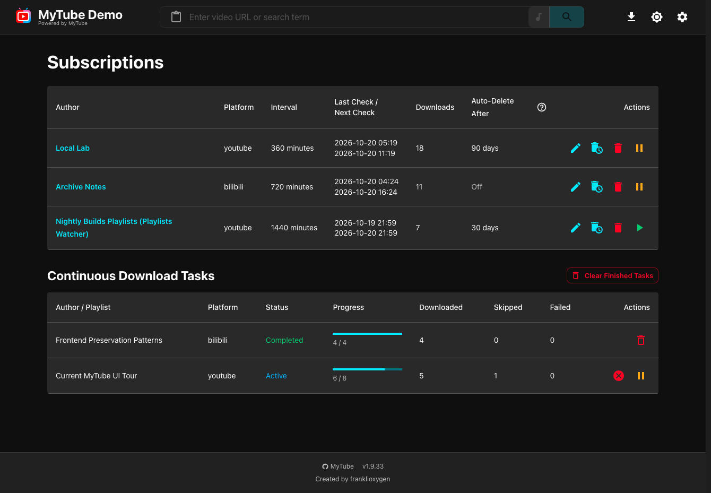Focus the video URL or search field
Image resolution: width=711 pixels, height=493 pixels.
click(x=355, y=17)
